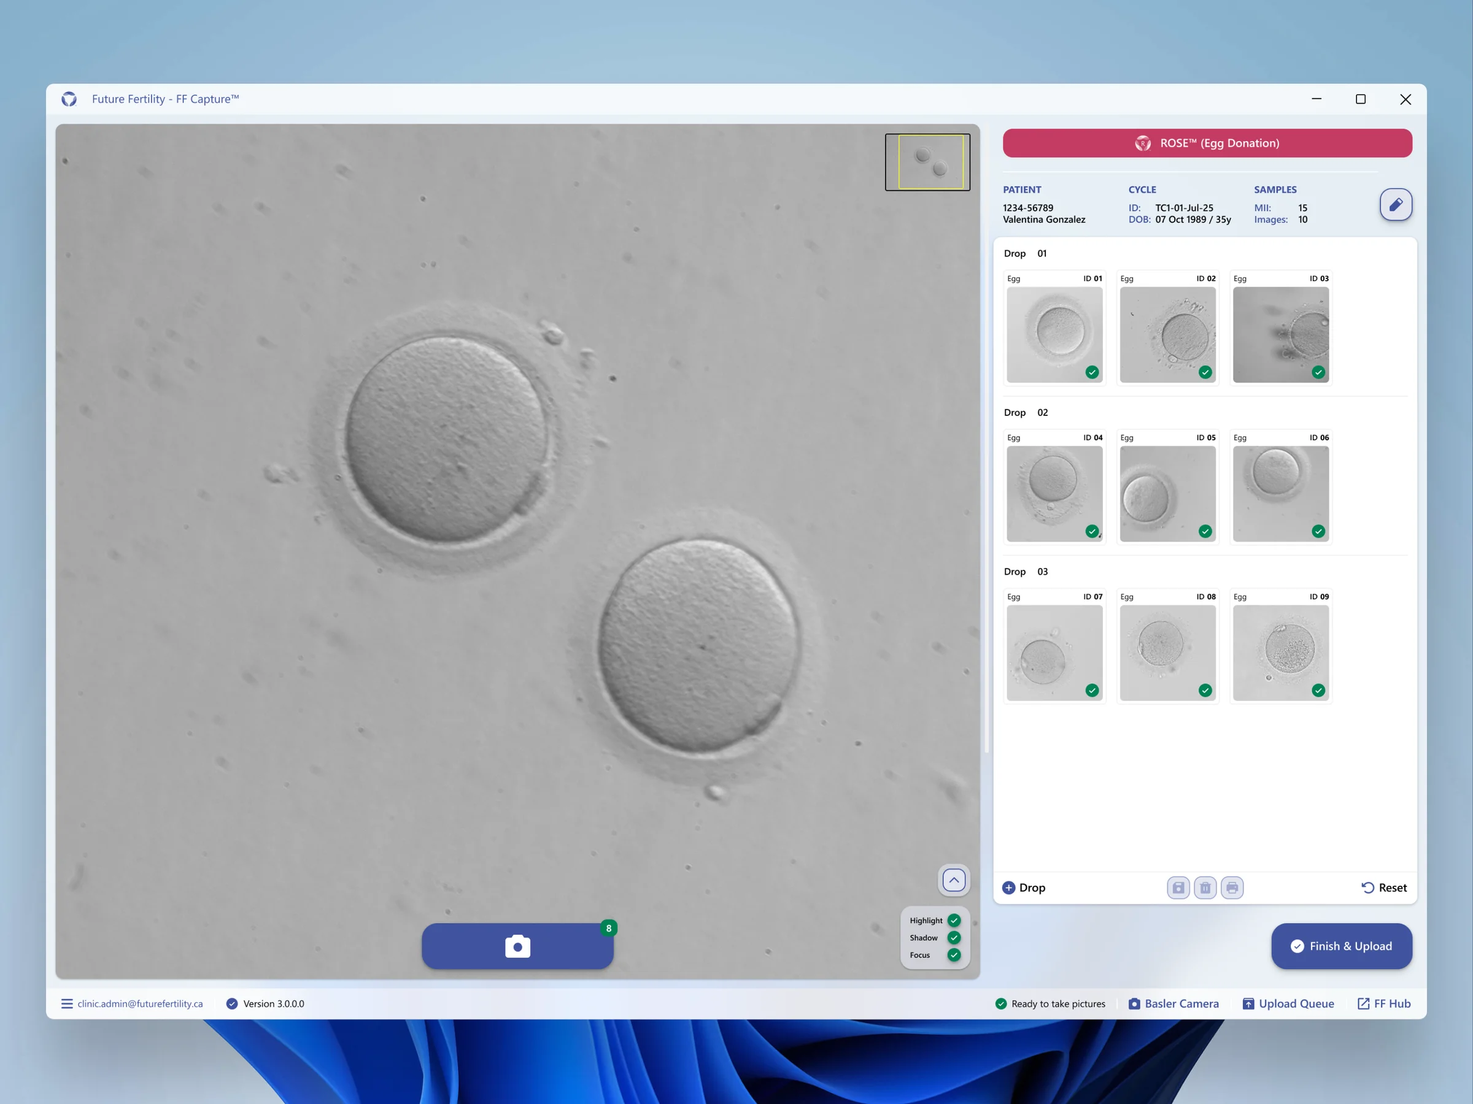
Task: Open the Upload Queue
Action: 1288,1003
